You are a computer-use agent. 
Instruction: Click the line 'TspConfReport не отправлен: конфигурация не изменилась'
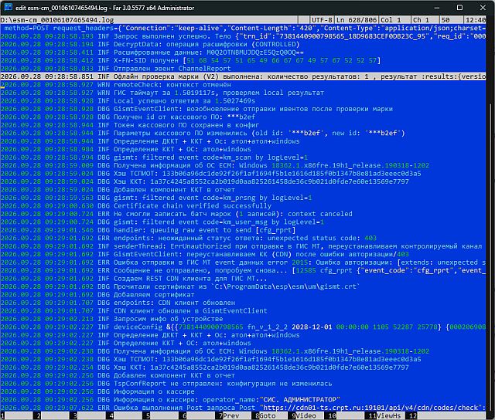click(x=166, y=384)
